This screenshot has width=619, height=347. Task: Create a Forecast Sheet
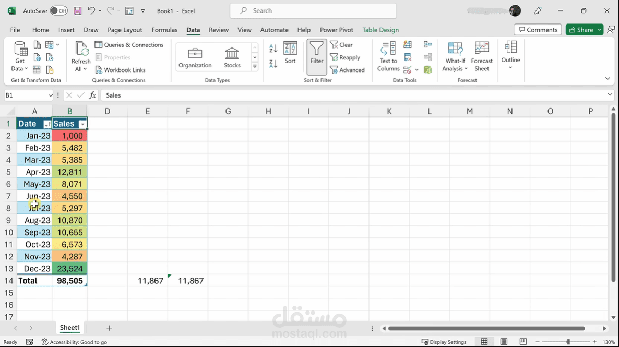click(481, 56)
